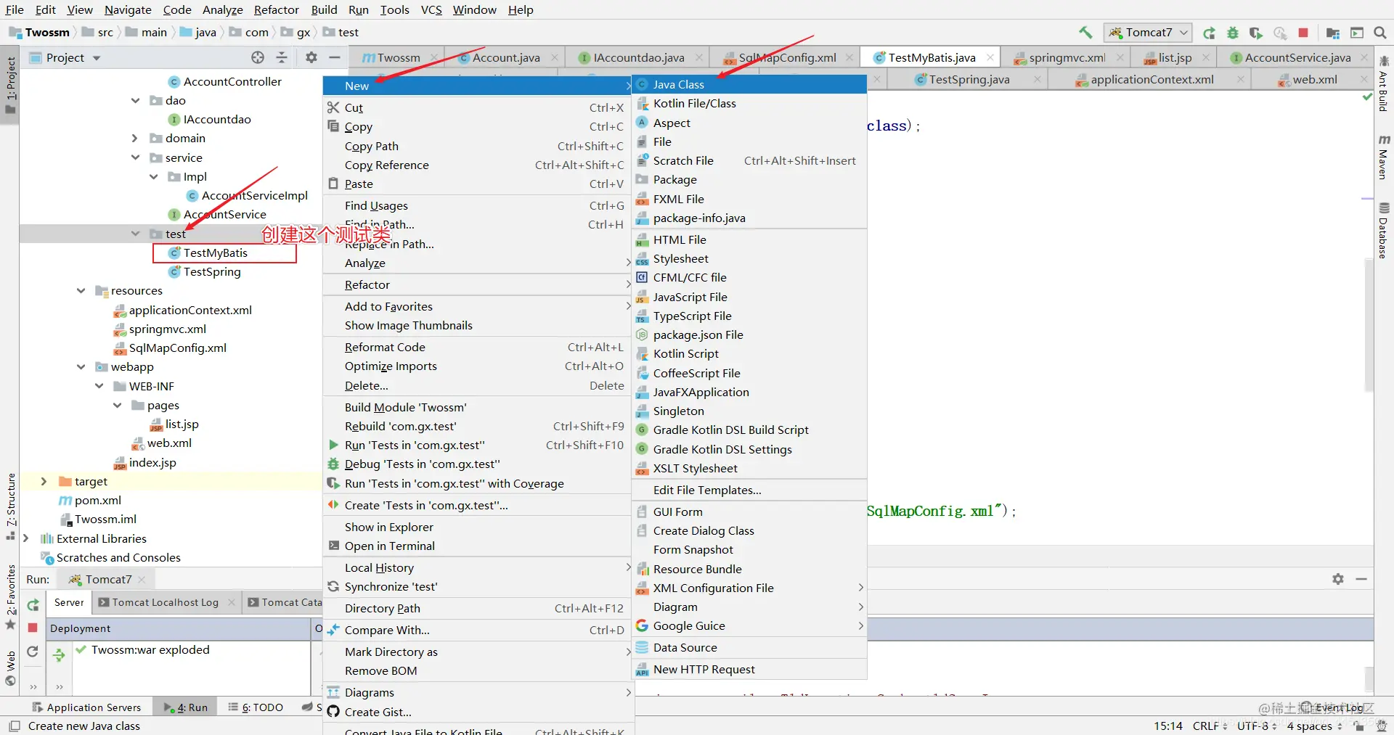Expand the domain folder in tree
The height and width of the screenshot is (735, 1394).
pyautogui.click(x=135, y=138)
